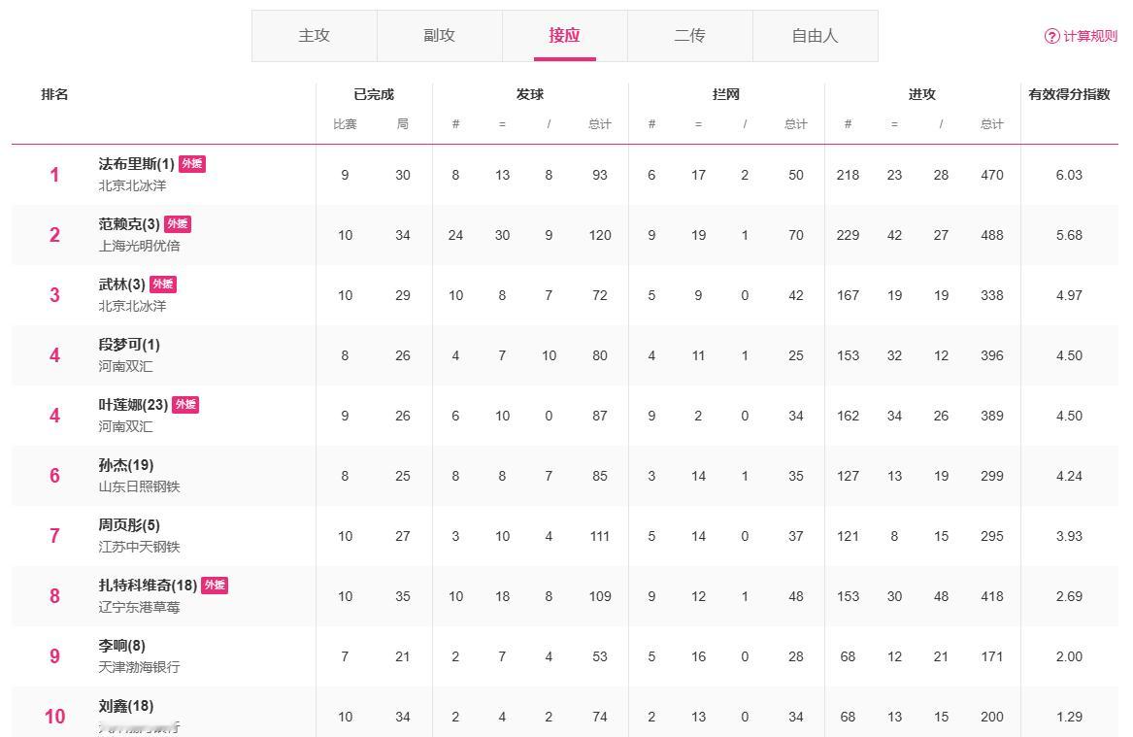Click the 外援 badge beside 叶莲娜
The height and width of the screenshot is (737, 1133).
click(x=185, y=405)
